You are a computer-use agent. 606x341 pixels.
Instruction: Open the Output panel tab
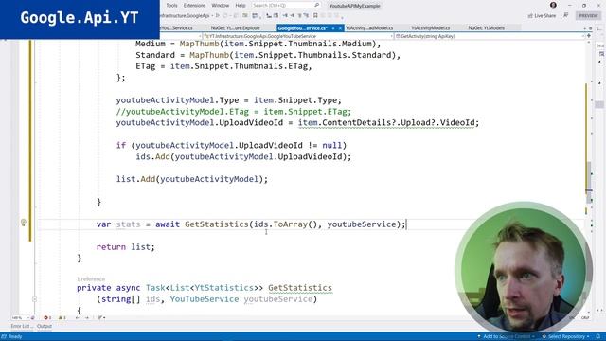tap(45, 326)
